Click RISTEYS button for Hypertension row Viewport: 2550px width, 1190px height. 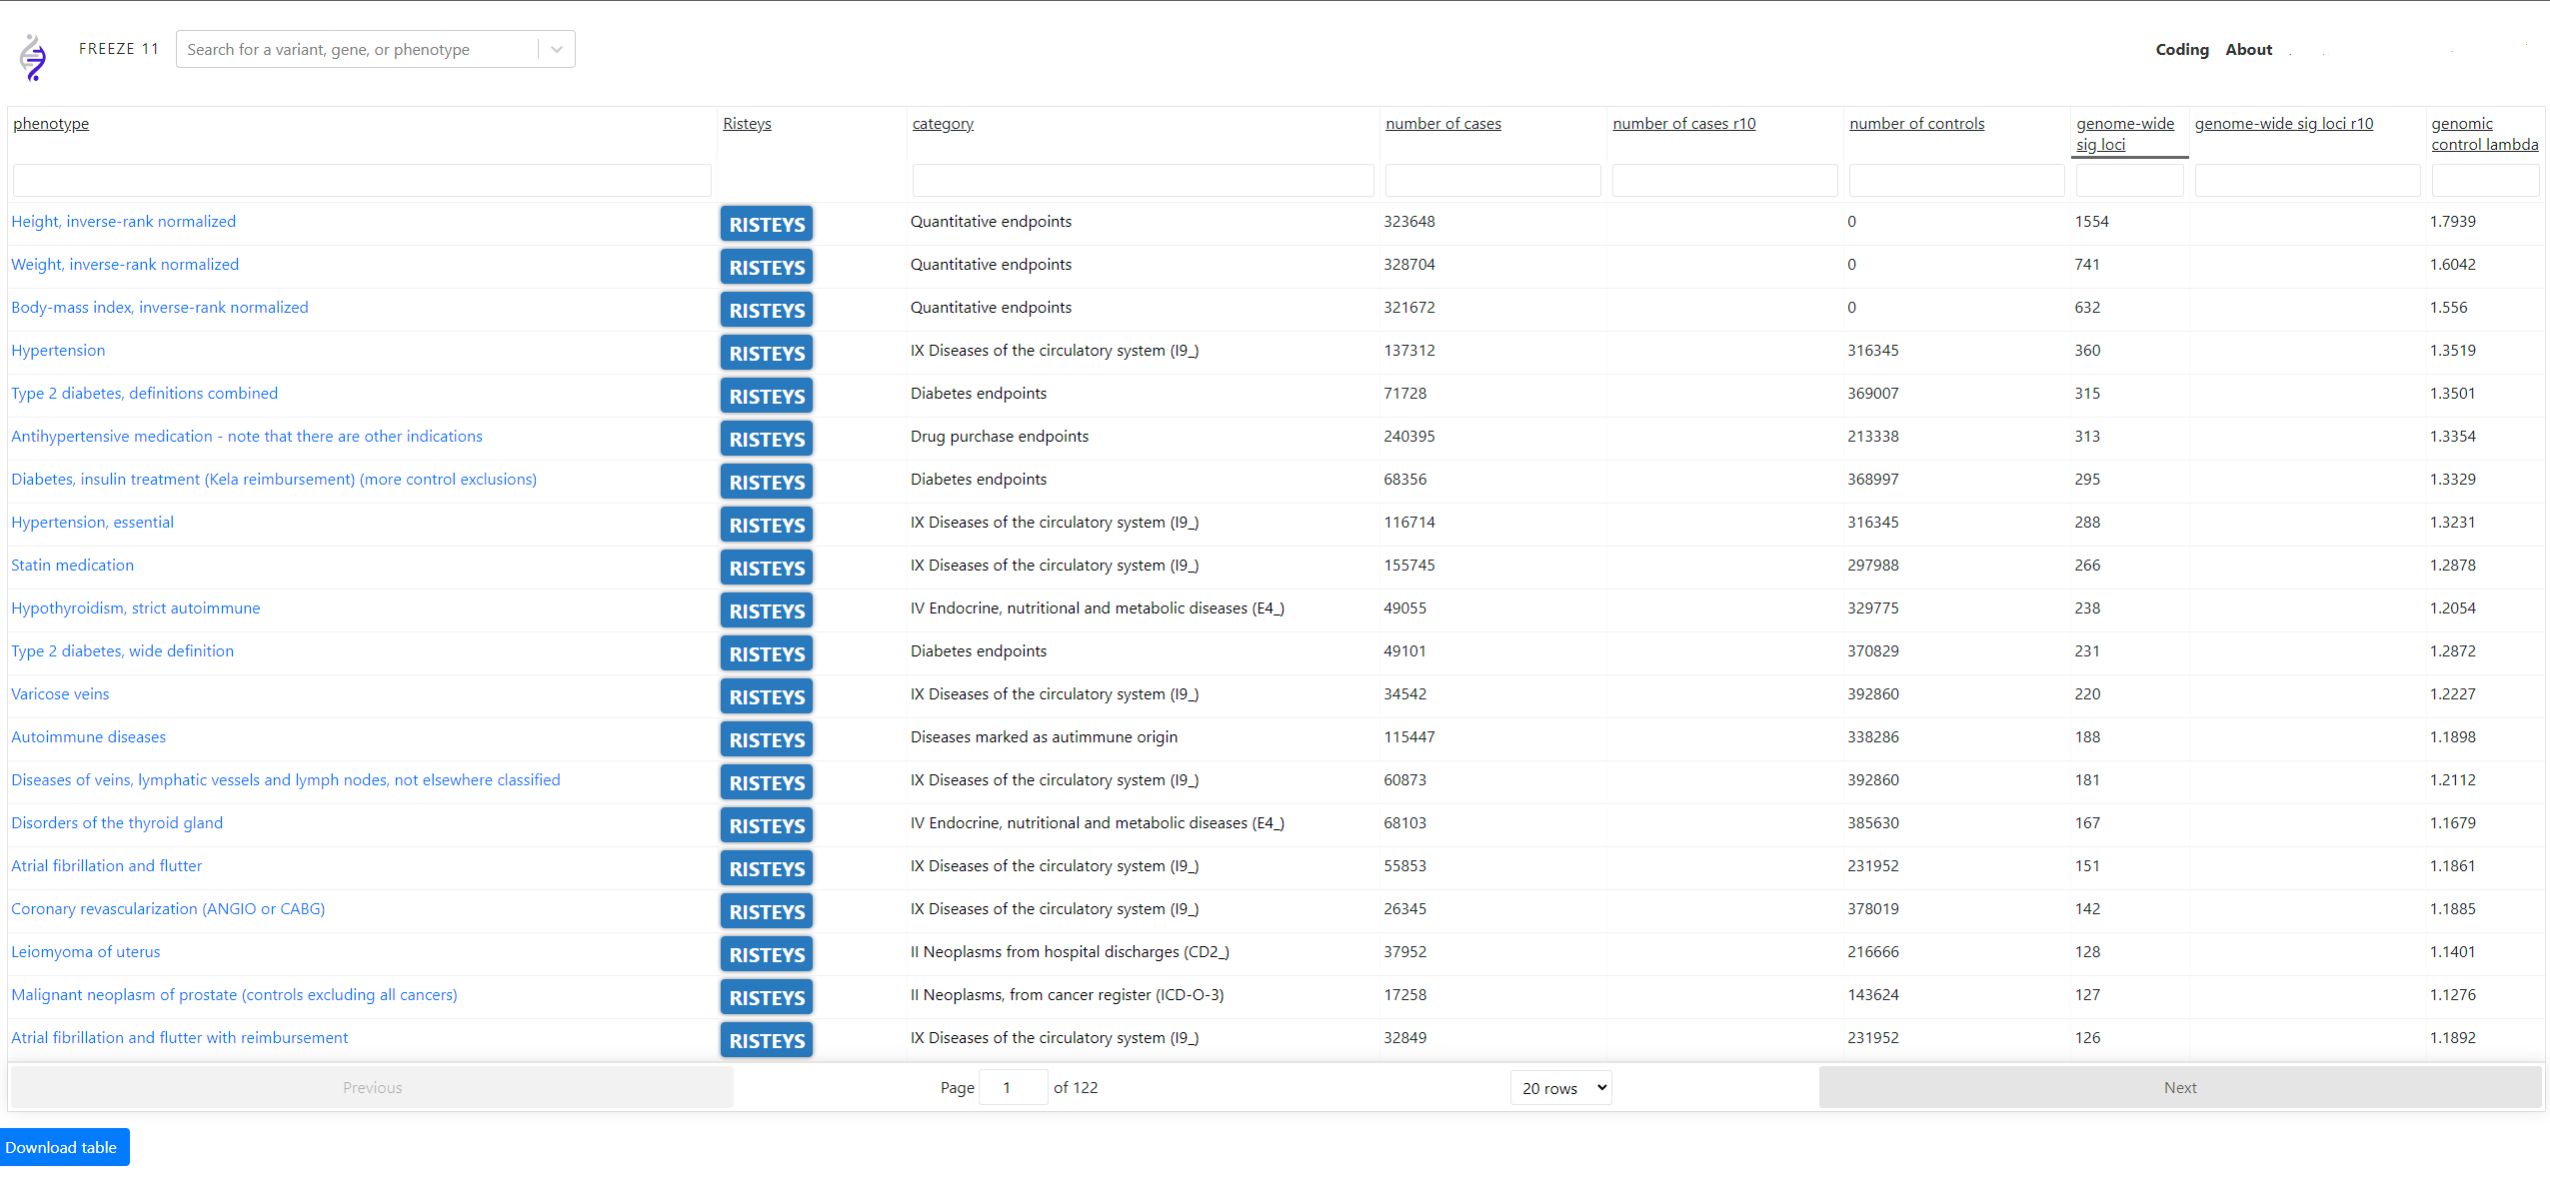point(766,353)
